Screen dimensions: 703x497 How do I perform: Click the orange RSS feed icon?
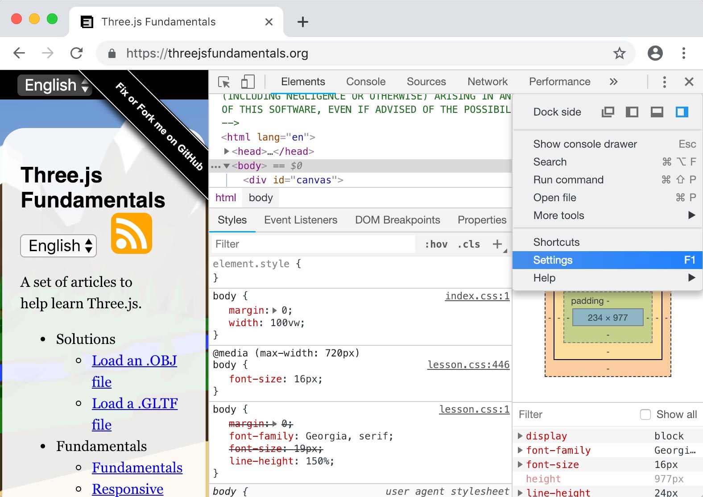pyautogui.click(x=132, y=233)
